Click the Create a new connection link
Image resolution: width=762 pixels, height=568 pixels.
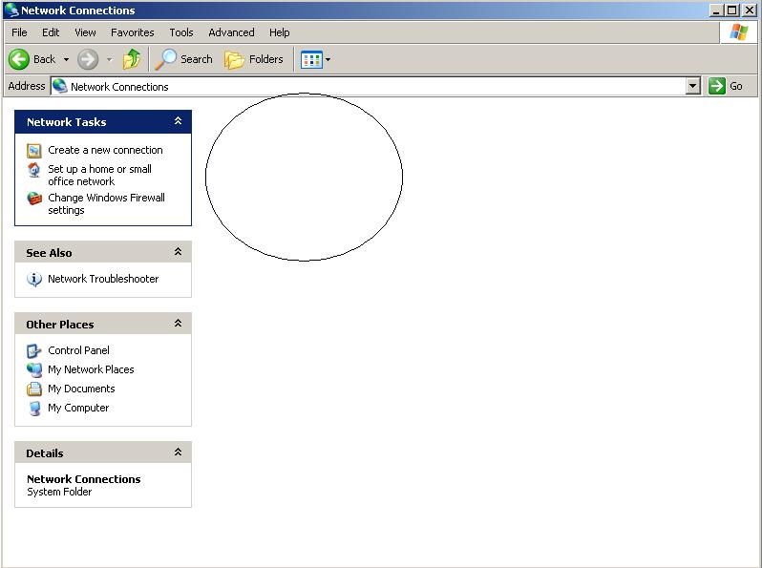tap(105, 150)
